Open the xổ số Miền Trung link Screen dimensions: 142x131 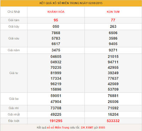58,127
